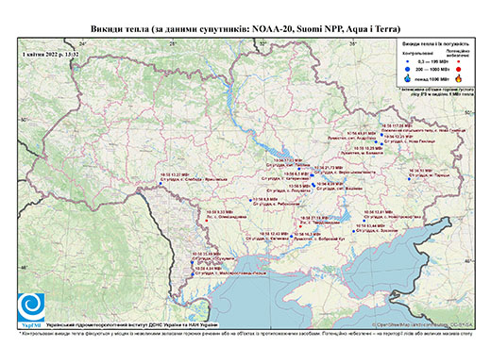Select the blue marker labeled 13.27 МВт
The height and width of the screenshot is (347, 491).
[x=161, y=183]
